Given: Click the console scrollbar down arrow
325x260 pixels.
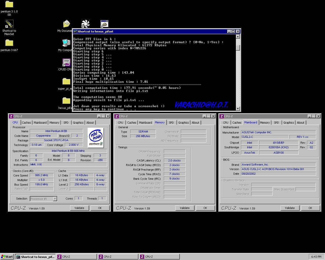Looking at the screenshot, I should [x=238, y=109].
